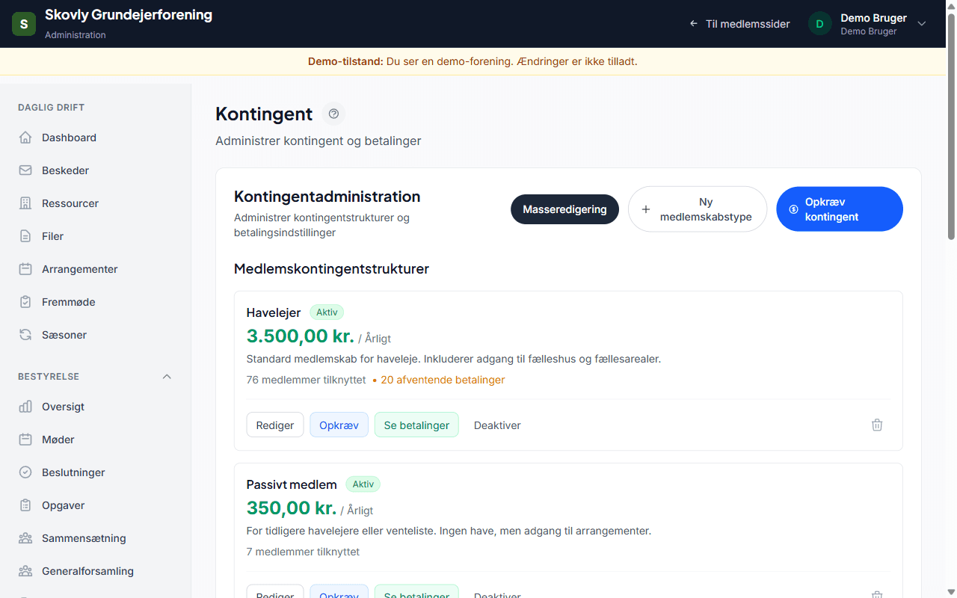Click the Møder calendar icon
This screenshot has width=957, height=598.
(25, 440)
